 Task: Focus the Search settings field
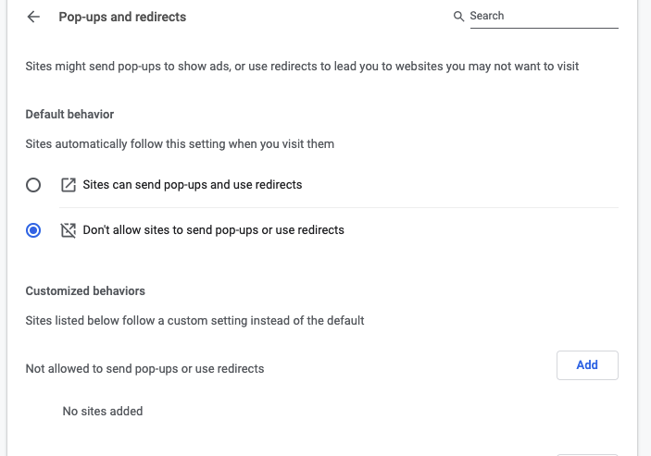pos(544,16)
